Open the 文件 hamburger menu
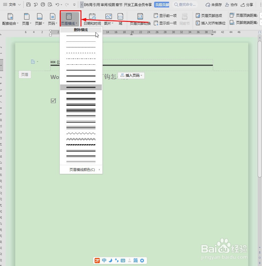 pos(5,5)
